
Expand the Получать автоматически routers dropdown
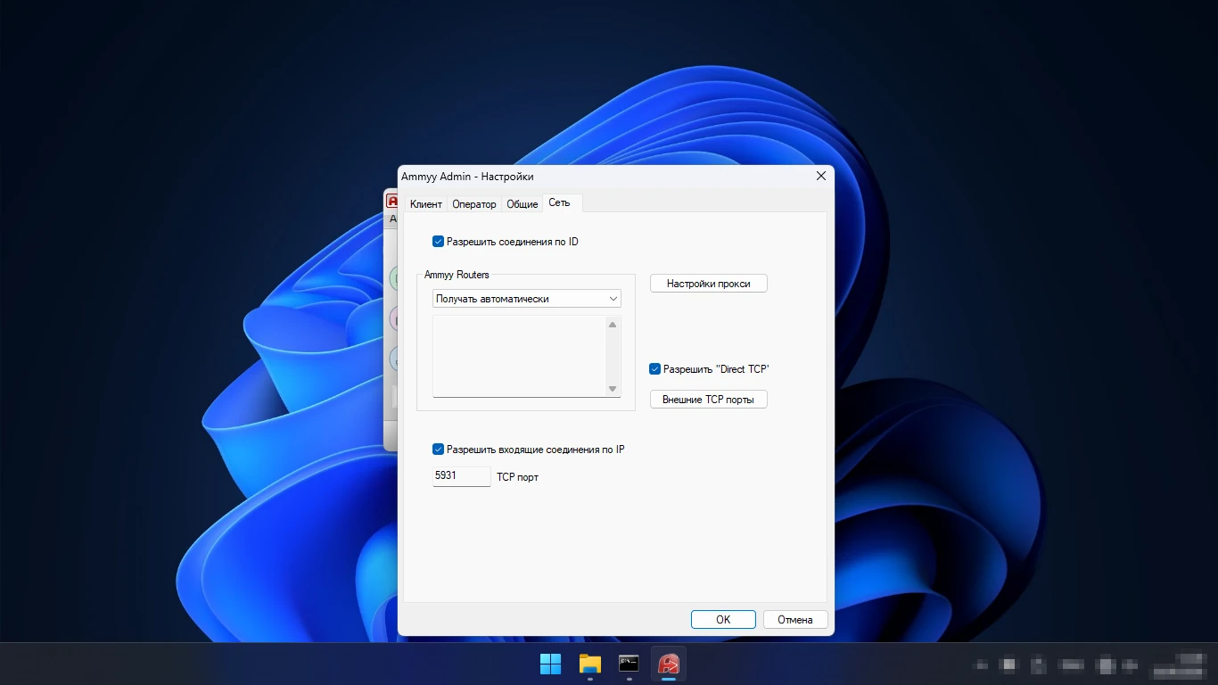527,299
